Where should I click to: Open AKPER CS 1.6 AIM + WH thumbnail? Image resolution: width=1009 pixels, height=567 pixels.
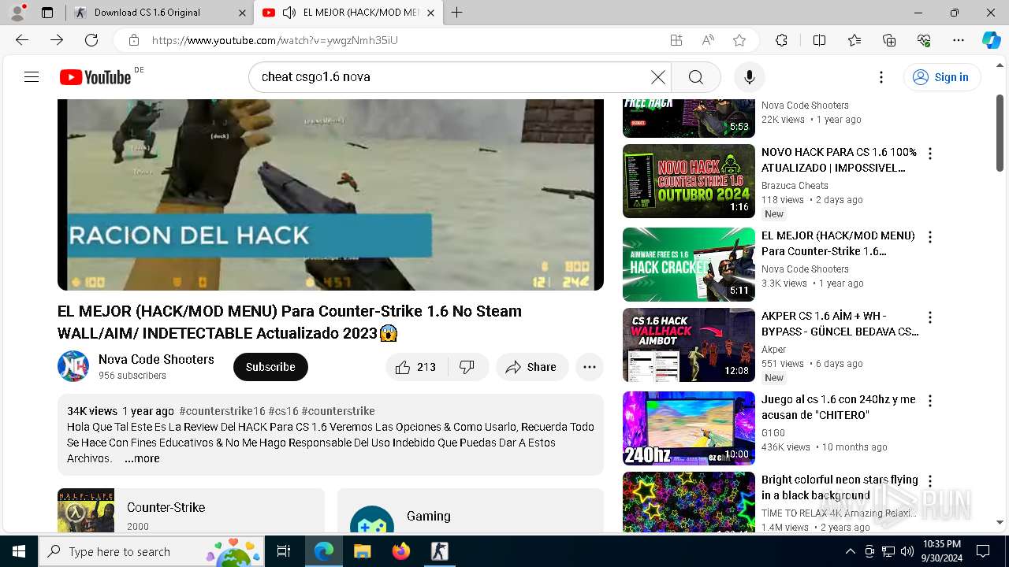pos(689,345)
